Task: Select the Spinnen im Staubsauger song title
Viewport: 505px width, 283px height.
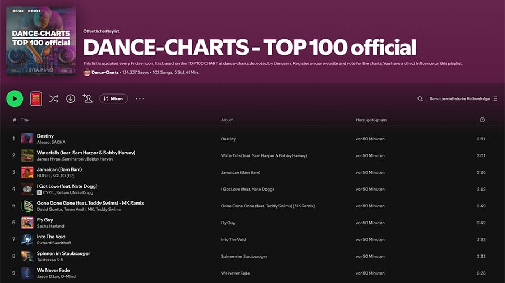Action: point(63,253)
